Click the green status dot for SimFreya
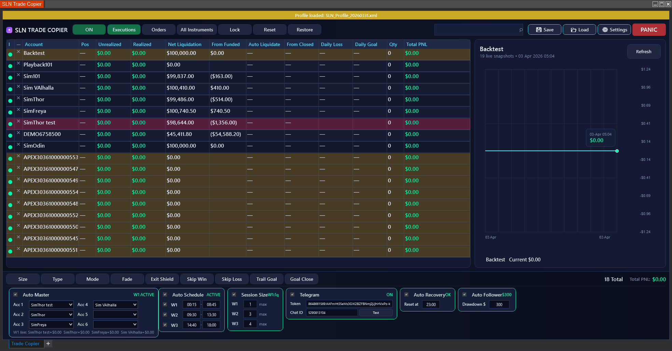 pyautogui.click(x=10, y=112)
